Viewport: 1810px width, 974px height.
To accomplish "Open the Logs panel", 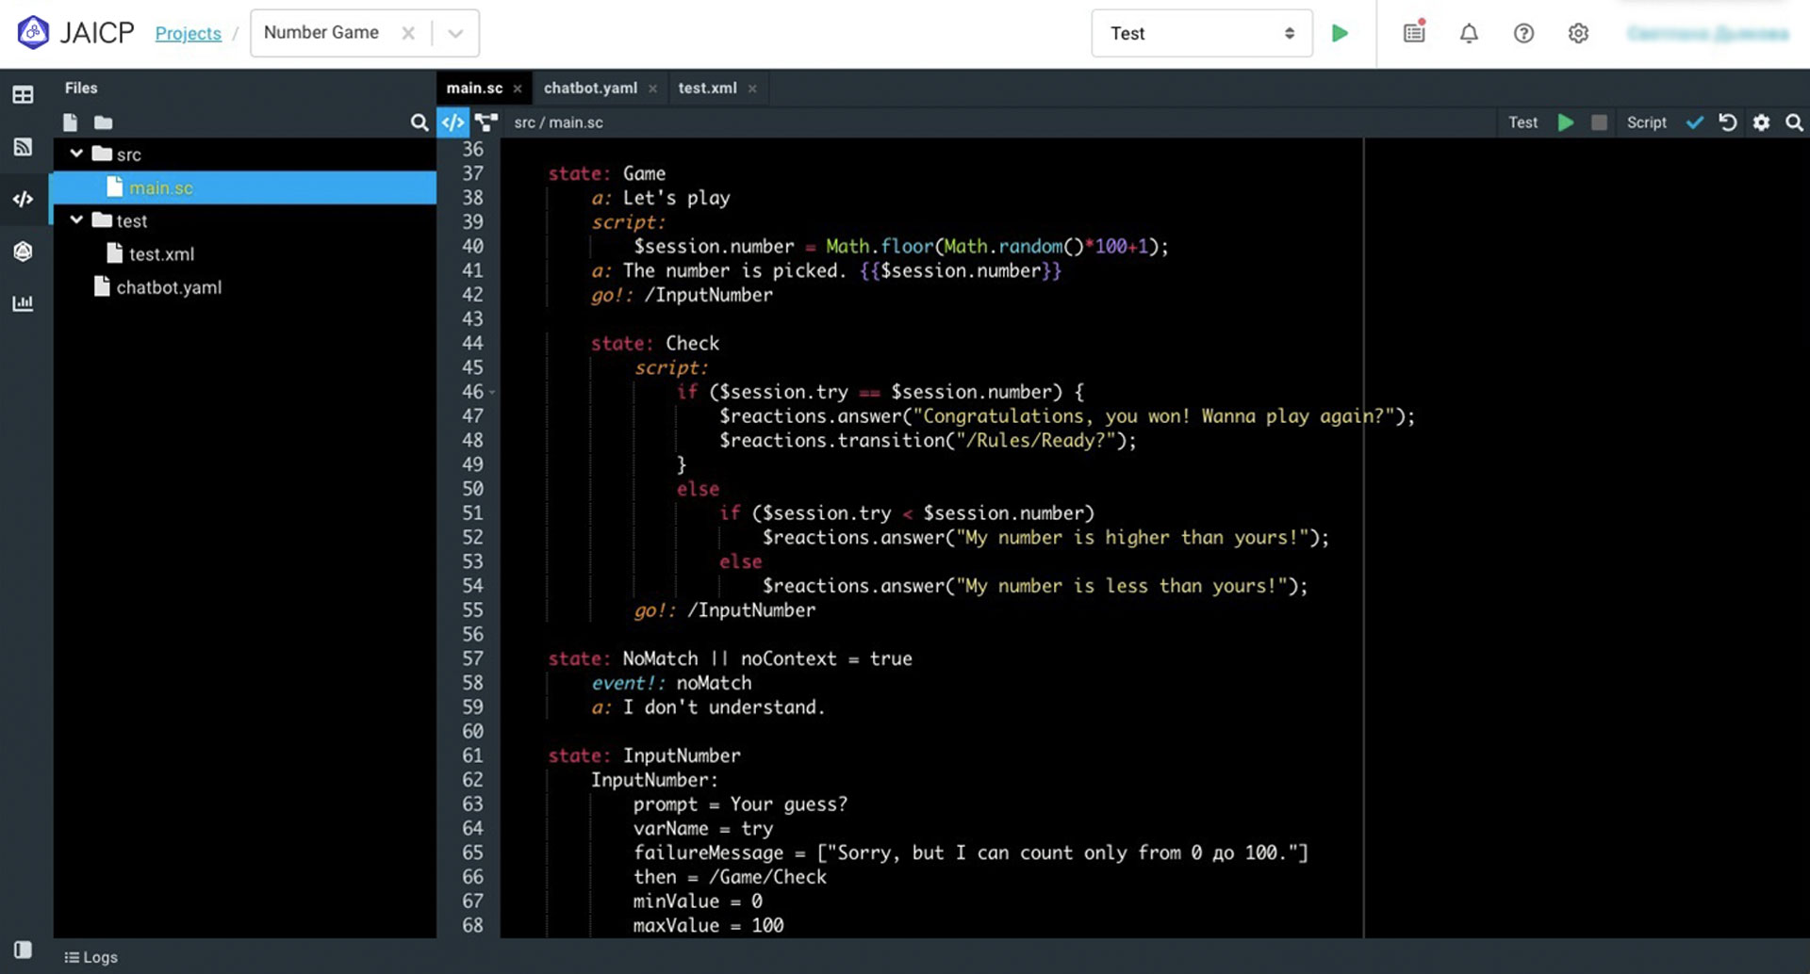I will click(91, 957).
